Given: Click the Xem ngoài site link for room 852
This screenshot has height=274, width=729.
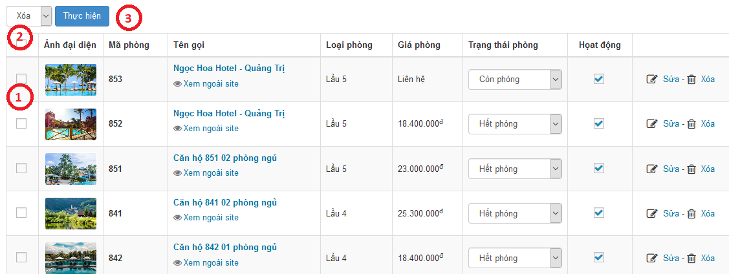Looking at the screenshot, I should click(211, 129).
